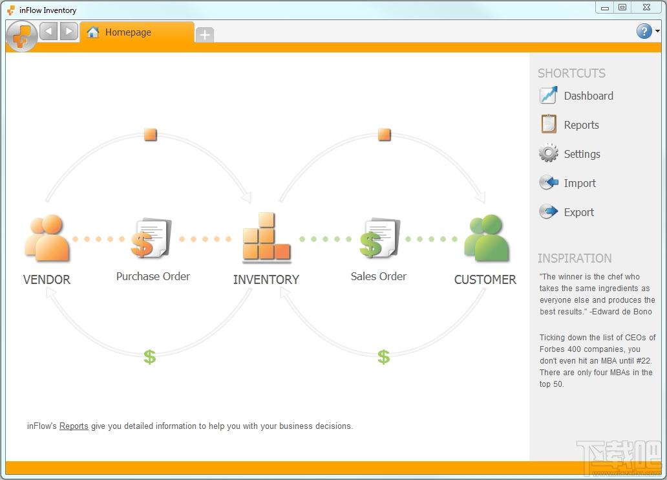Click the orange square above Sales Order
667x480 pixels.
pyautogui.click(x=384, y=135)
